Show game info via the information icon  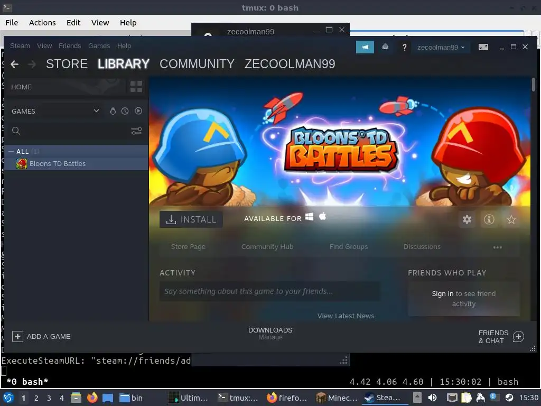click(489, 219)
